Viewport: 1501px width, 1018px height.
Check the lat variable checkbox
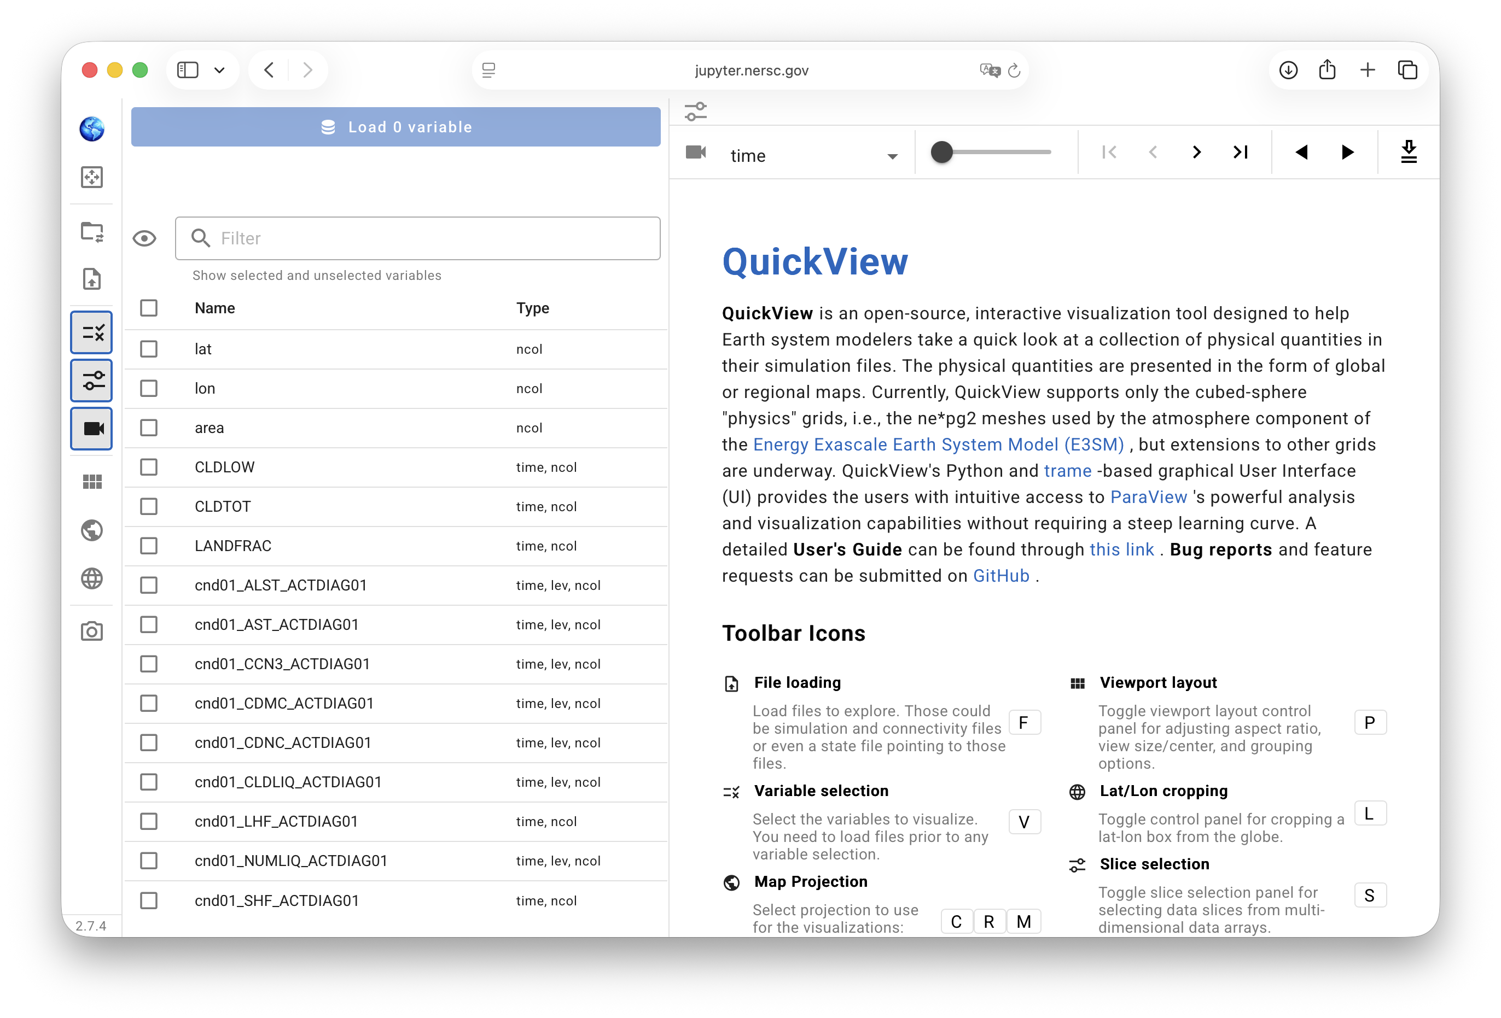(x=149, y=349)
